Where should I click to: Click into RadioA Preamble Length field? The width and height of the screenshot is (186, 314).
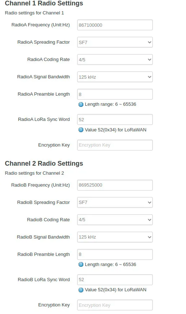[115, 94]
